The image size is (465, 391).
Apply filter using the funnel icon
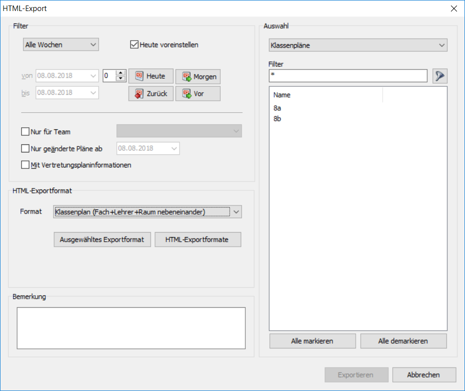point(440,76)
